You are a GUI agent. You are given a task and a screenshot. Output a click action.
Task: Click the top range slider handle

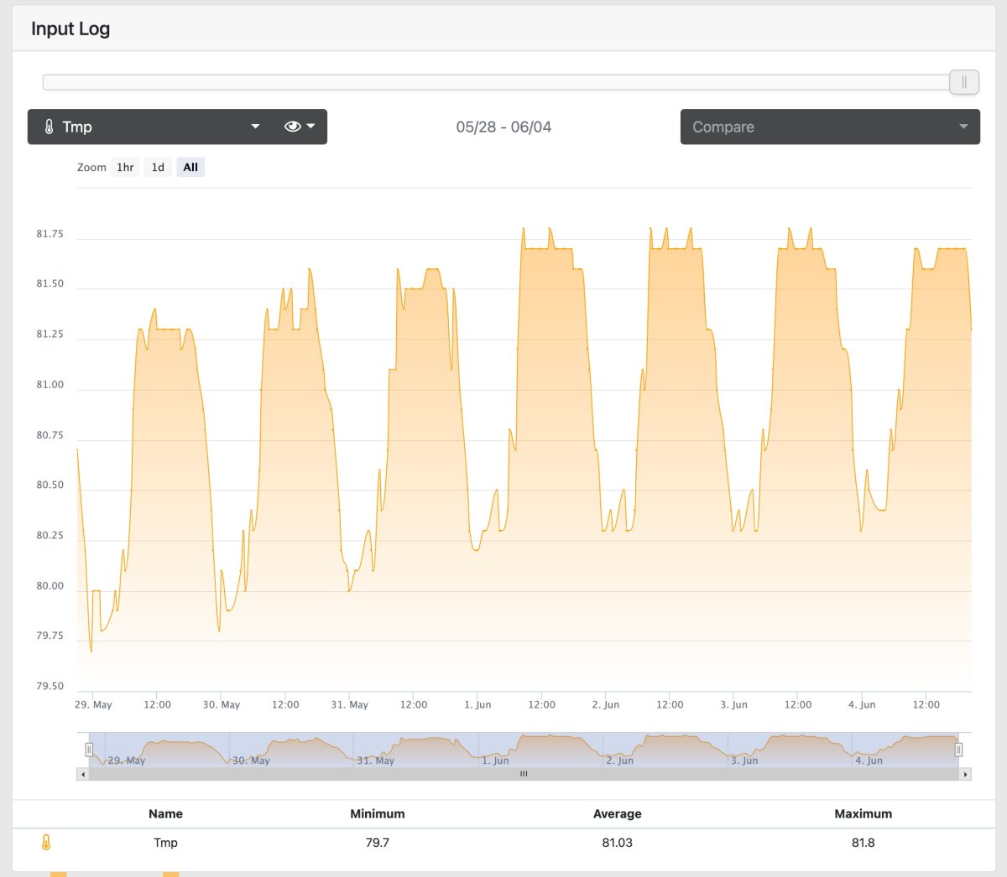(964, 82)
